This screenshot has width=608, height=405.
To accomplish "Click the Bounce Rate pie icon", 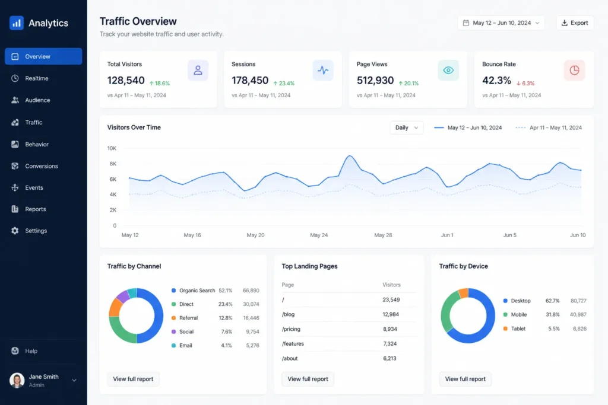I will 574,70.
